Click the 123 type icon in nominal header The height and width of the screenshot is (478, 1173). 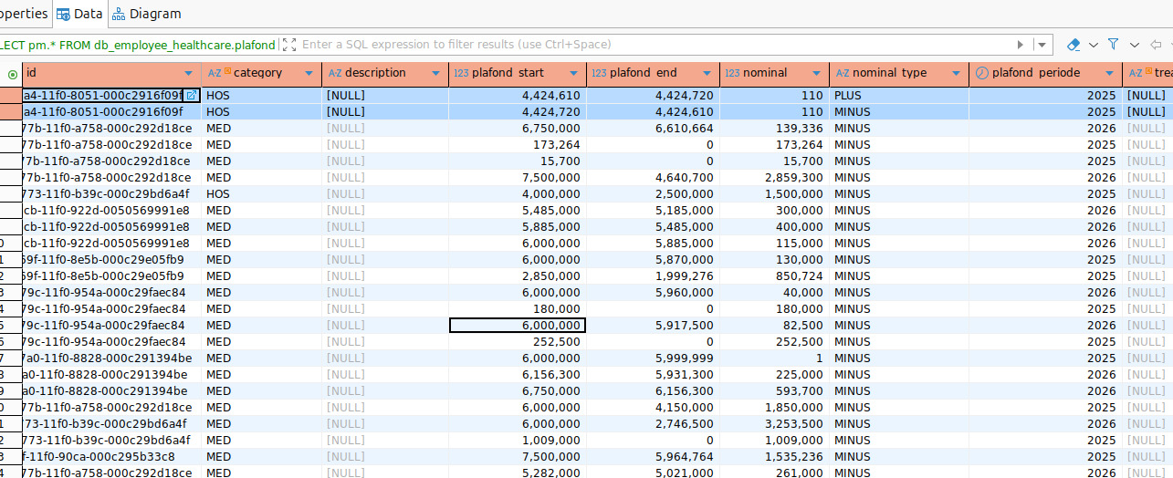point(732,73)
